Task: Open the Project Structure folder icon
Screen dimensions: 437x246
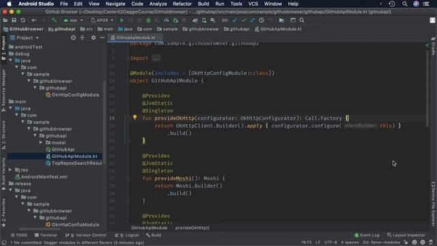Action: click(281, 20)
